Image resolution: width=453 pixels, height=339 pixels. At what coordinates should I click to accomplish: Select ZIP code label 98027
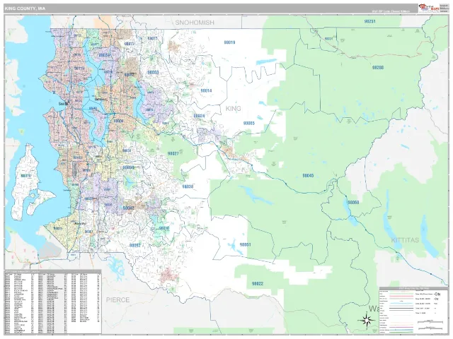pos(173,154)
